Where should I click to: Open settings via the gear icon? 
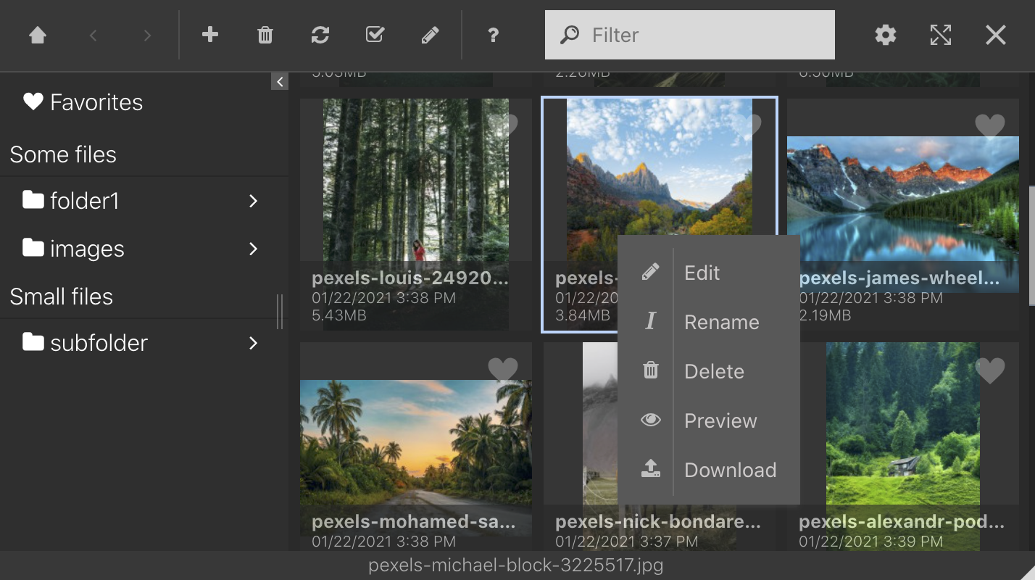886,35
